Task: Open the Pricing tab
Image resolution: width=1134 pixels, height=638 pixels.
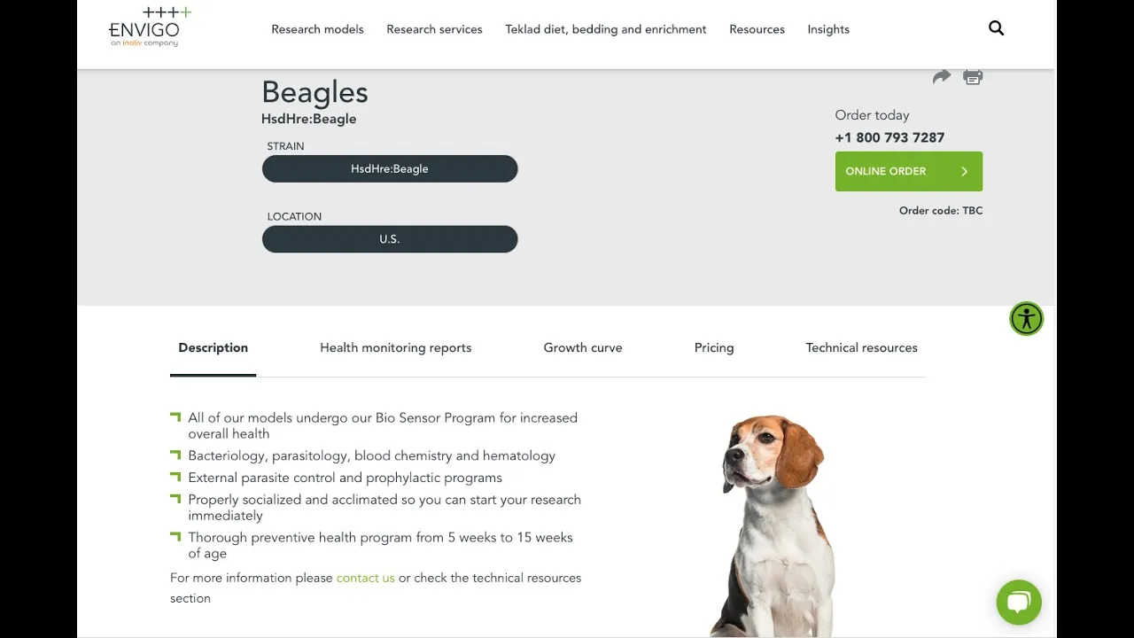Action: [714, 348]
